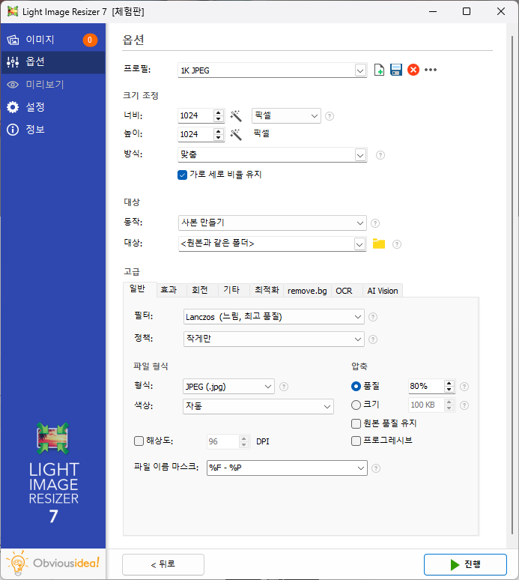Enable the 해상도 resolution checkbox
Viewport: 519px width, 580px height.
coord(139,441)
